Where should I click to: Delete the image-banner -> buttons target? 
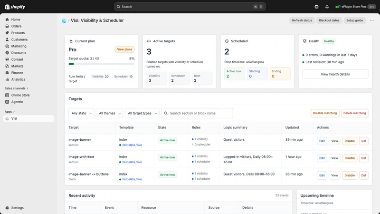coord(363,175)
